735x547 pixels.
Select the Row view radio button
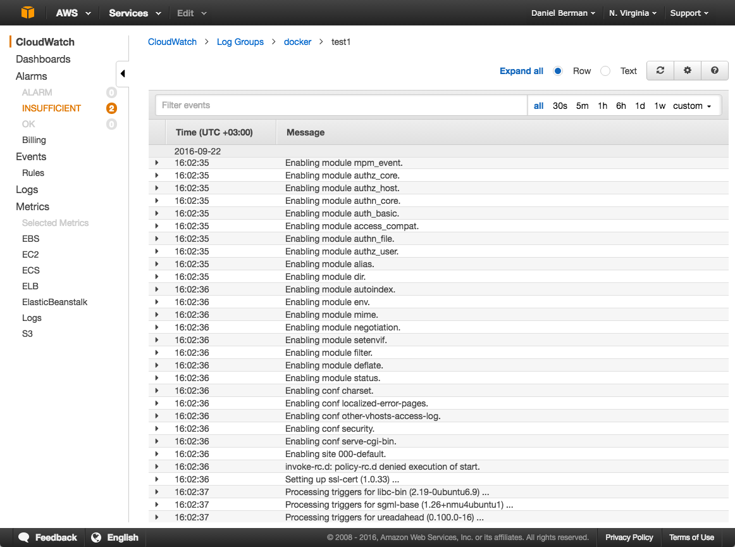pyautogui.click(x=558, y=71)
